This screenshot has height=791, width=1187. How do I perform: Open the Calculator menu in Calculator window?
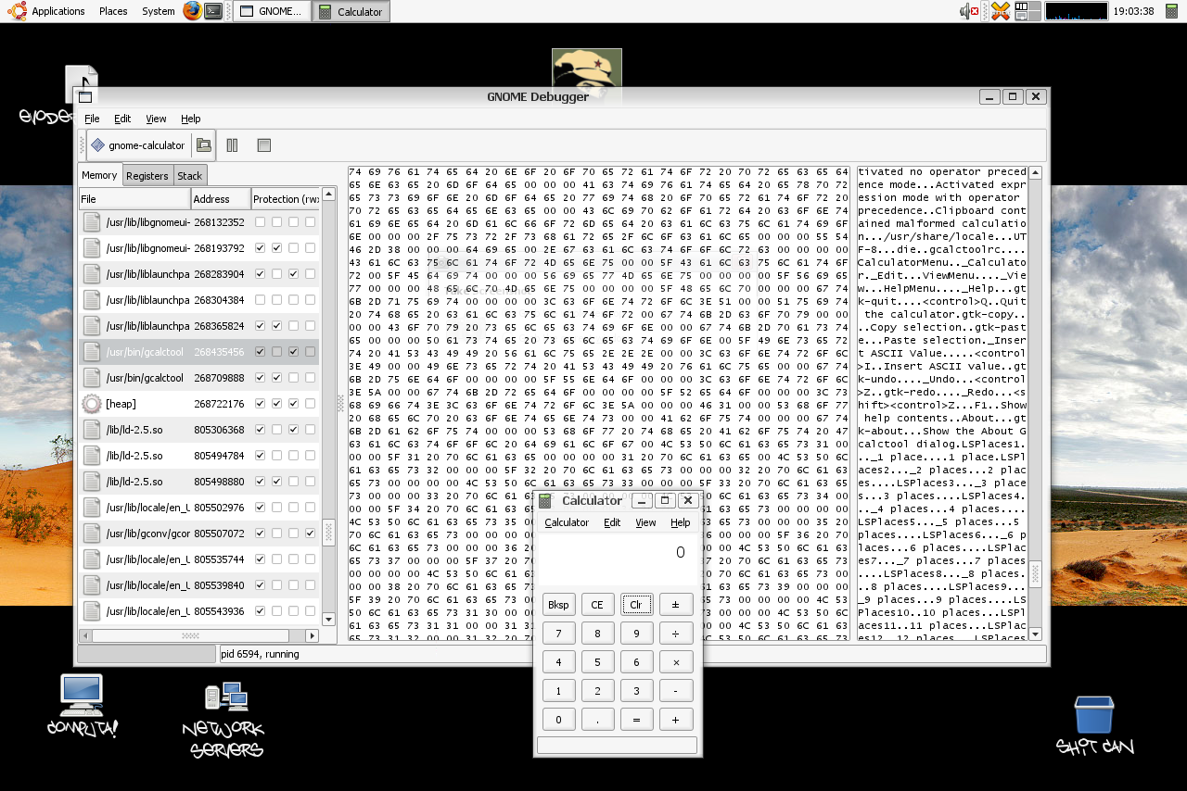pyautogui.click(x=567, y=522)
